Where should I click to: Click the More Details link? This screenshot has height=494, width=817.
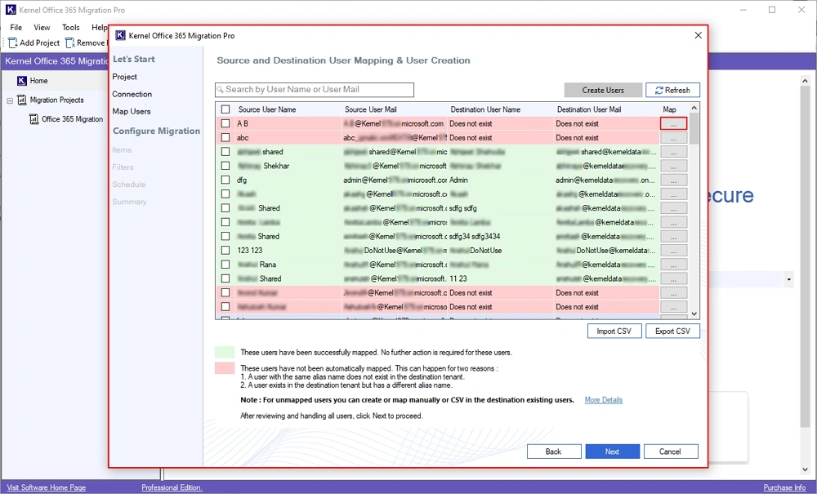pos(603,399)
